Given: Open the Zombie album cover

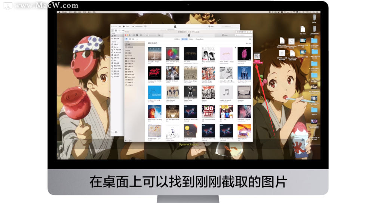Looking at the screenshot, I should tap(208, 92).
